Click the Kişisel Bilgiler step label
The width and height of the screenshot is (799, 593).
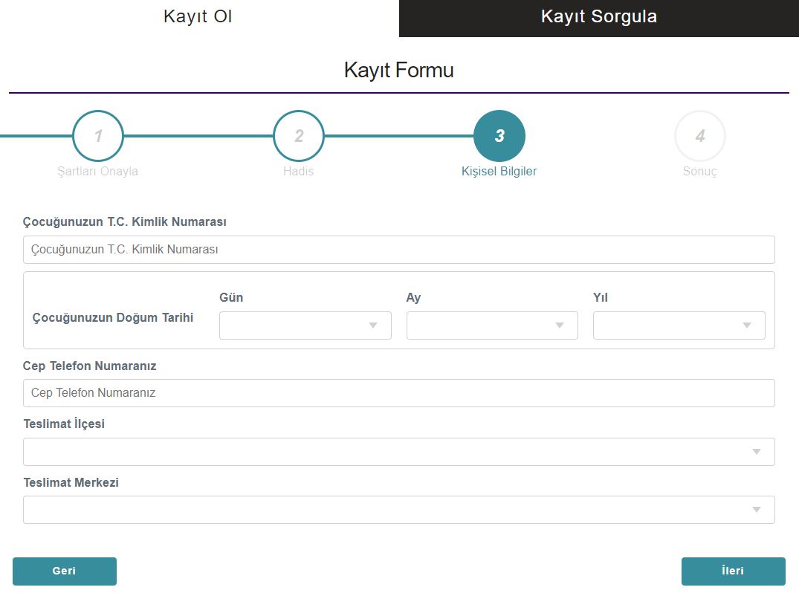coord(499,172)
